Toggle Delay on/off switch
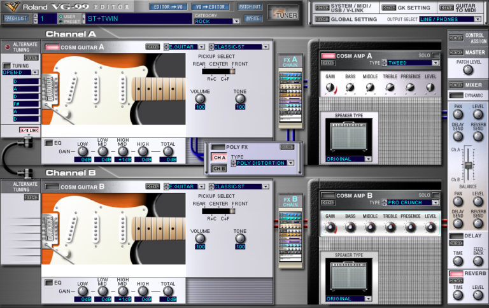 pyautogui.click(x=456, y=235)
